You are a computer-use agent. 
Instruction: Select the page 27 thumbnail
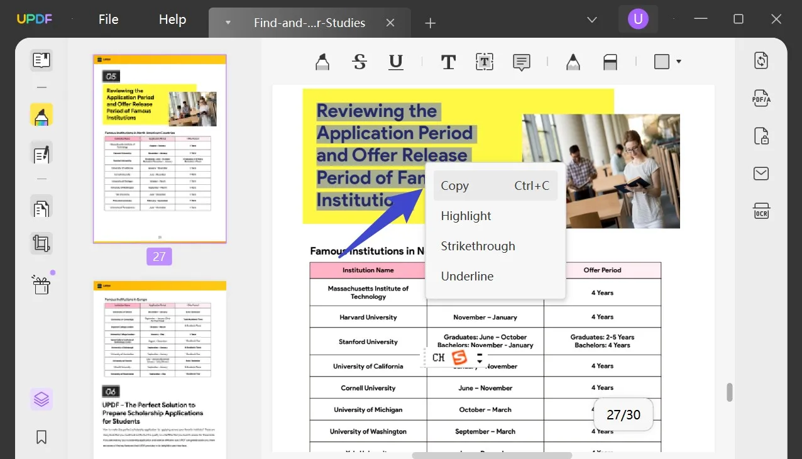(x=160, y=148)
